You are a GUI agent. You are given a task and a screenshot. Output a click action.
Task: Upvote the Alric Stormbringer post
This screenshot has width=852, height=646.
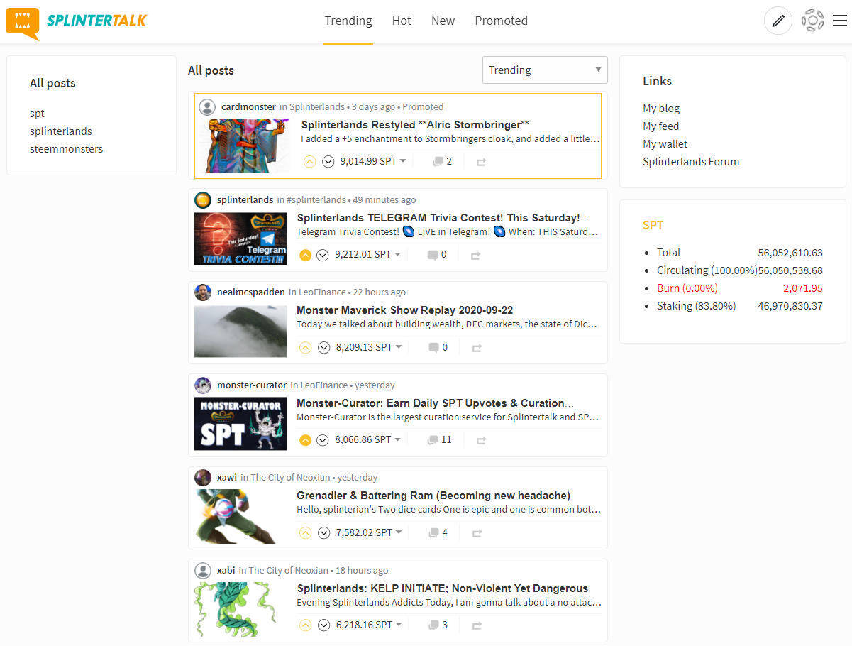(309, 161)
